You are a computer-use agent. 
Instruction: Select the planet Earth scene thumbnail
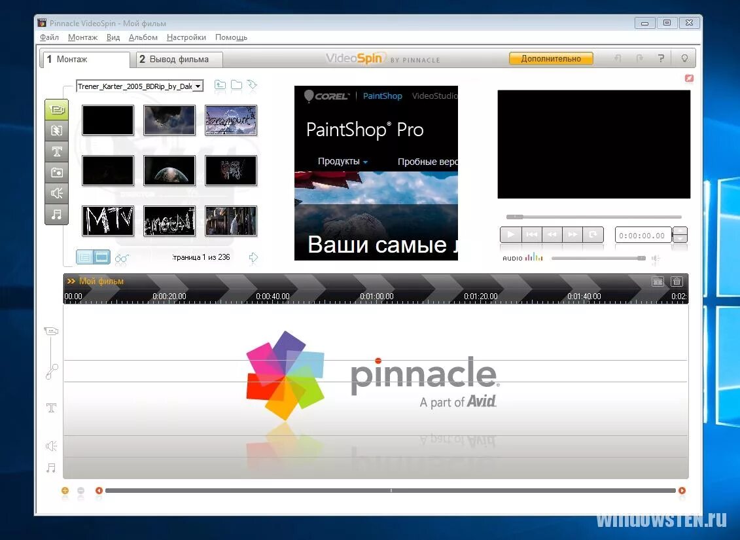coord(169,170)
